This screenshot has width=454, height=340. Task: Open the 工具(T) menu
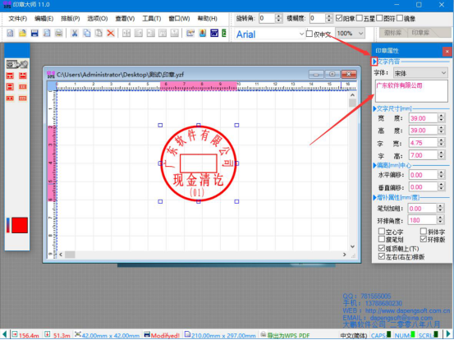point(151,19)
